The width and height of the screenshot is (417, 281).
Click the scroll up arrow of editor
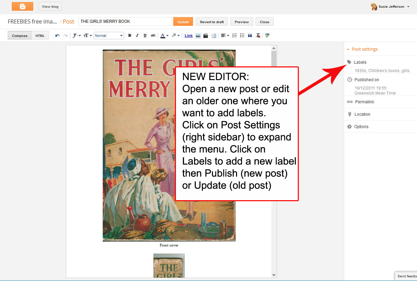[274, 48]
